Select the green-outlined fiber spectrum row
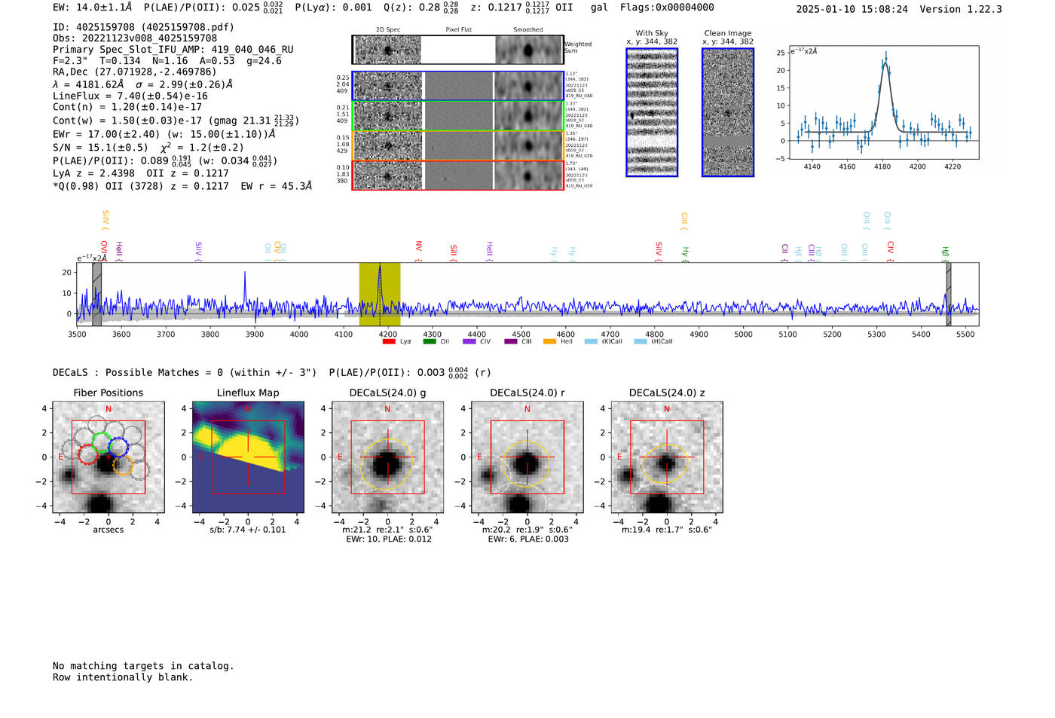This screenshot has width=1055, height=718. coord(458,116)
